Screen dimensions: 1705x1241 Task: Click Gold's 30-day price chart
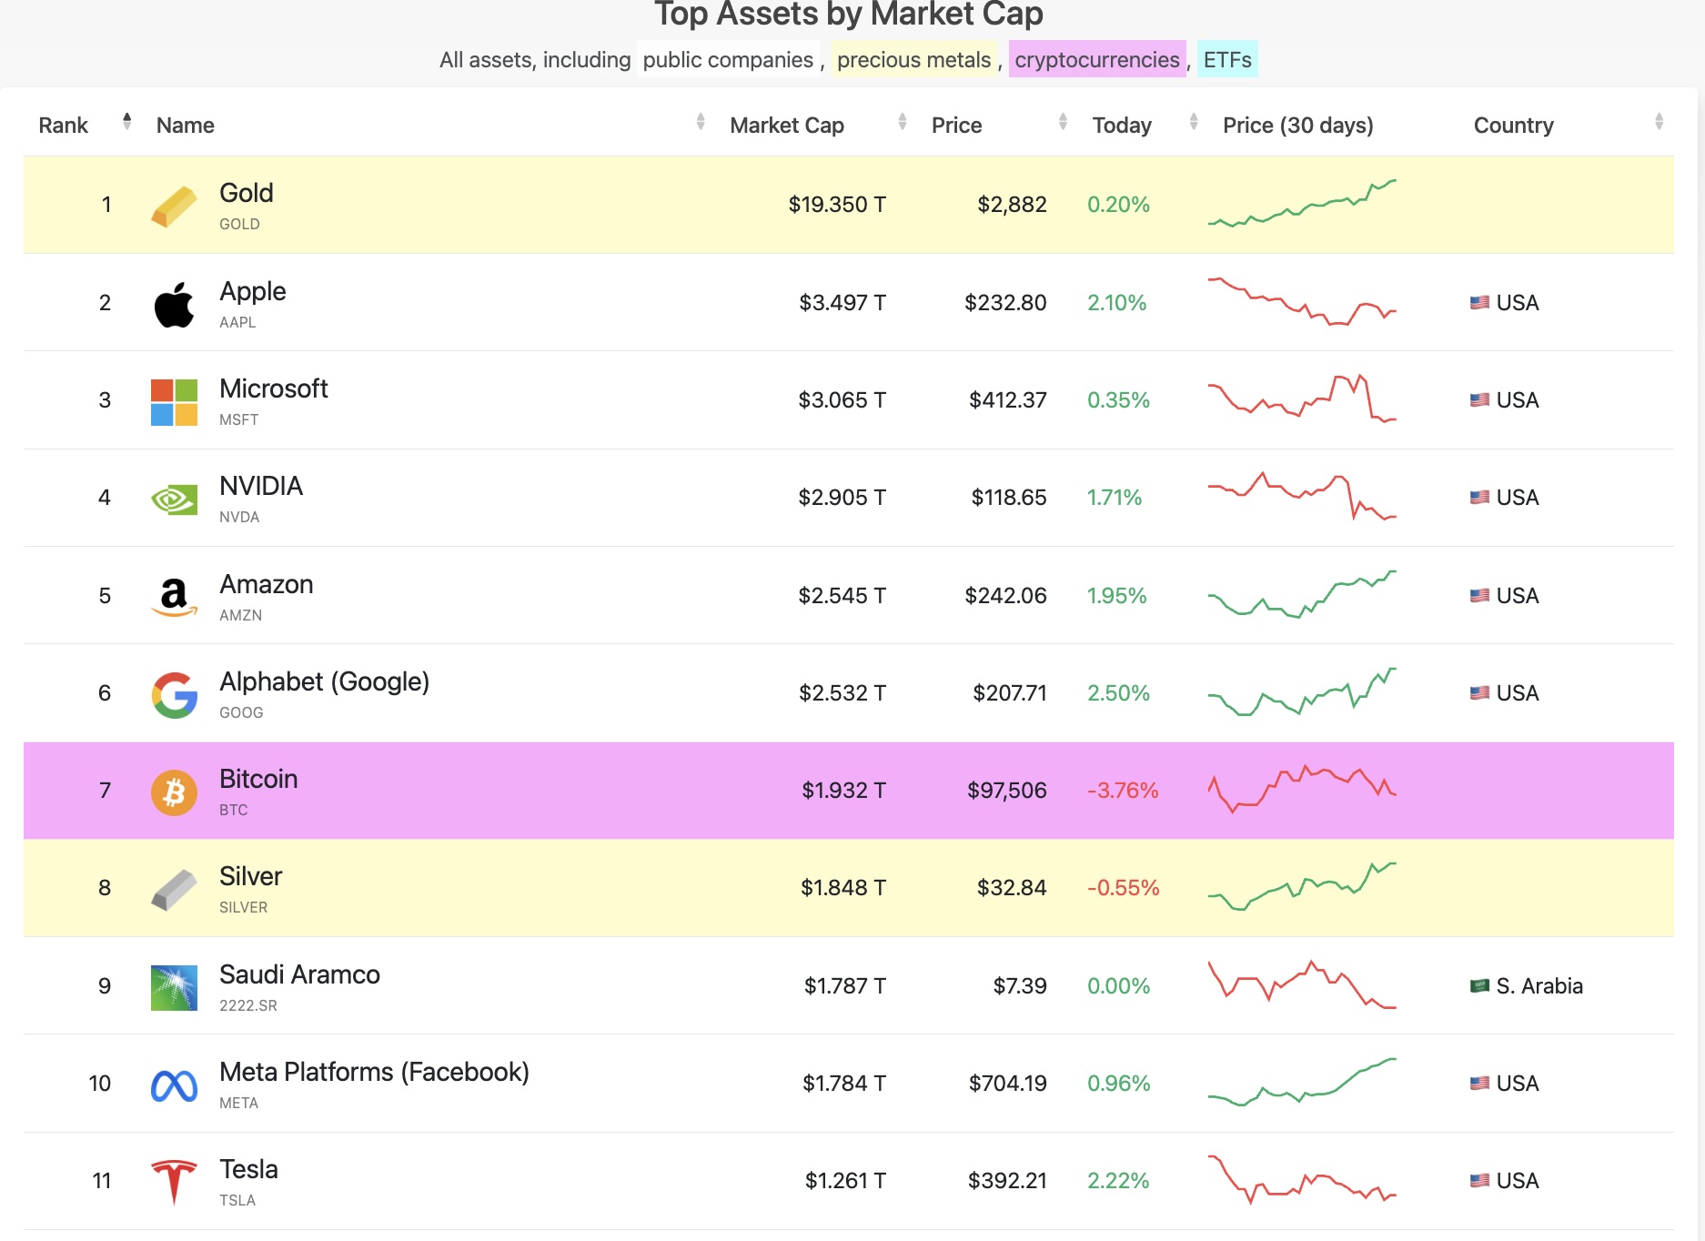[1302, 203]
